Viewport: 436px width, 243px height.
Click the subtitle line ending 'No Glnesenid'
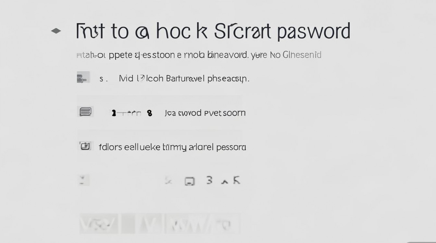click(199, 55)
